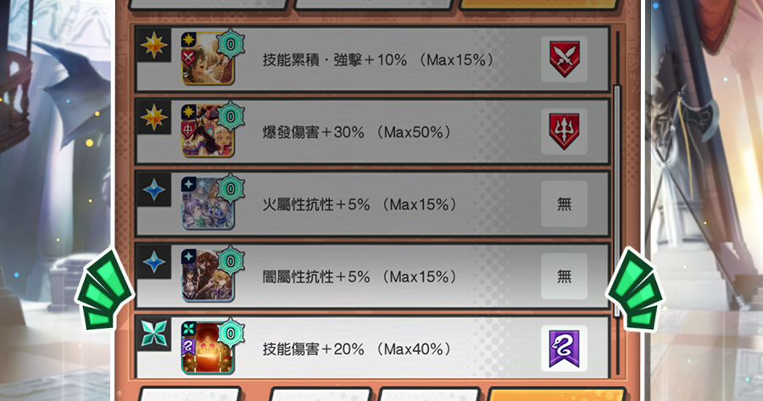Click the gold star rarity icon on 技能累積 row
The image size is (763, 401).
click(x=153, y=45)
